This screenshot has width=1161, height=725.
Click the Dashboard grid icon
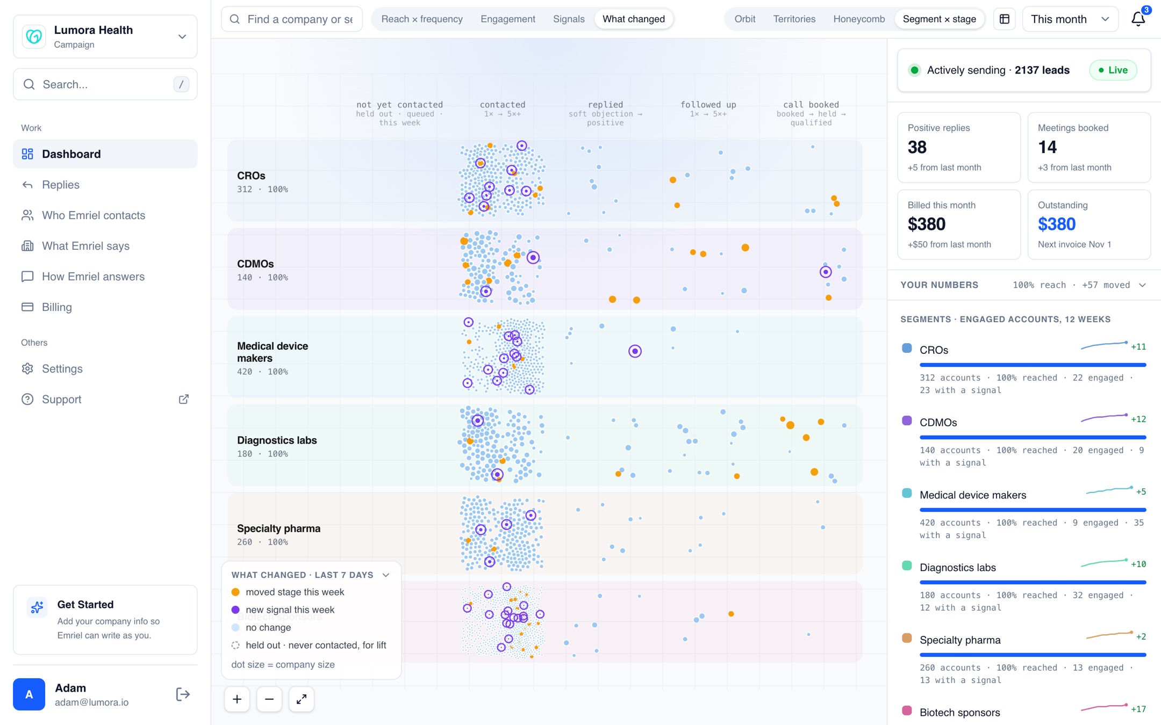27,154
